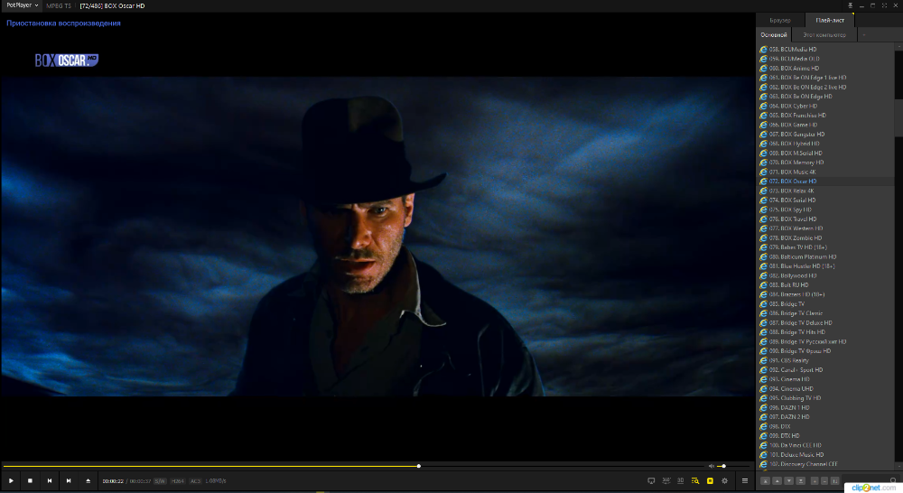Switch to the Браузер tab
Image resolution: width=903 pixels, height=493 pixels.
[780, 20]
